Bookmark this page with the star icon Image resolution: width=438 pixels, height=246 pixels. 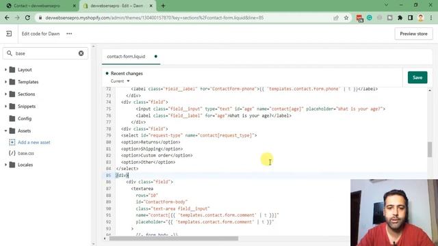[346, 18]
